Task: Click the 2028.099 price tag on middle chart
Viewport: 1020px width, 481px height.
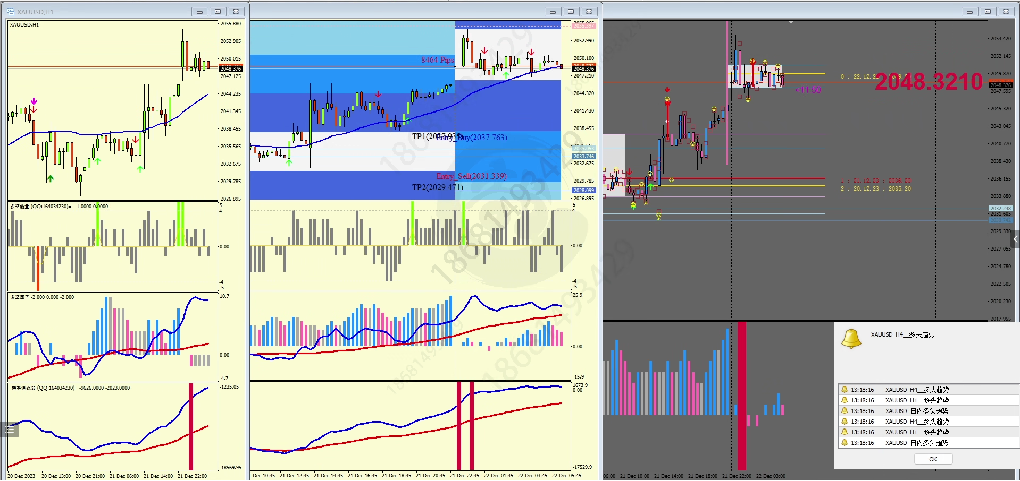Action: tap(584, 191)
